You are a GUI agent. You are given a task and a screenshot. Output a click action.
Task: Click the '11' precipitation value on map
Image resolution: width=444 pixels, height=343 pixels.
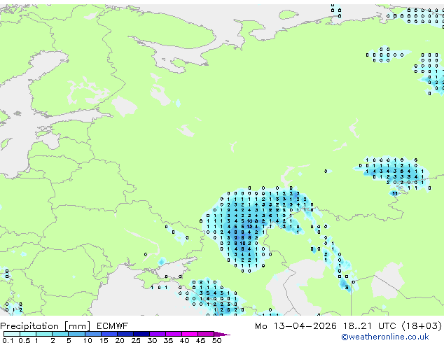point(395,194)
